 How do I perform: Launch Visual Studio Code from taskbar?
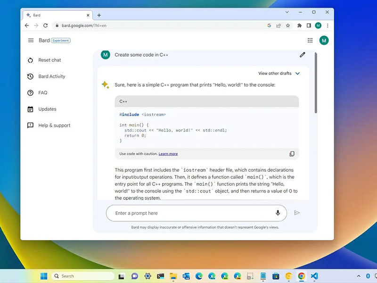click(314, 276)
